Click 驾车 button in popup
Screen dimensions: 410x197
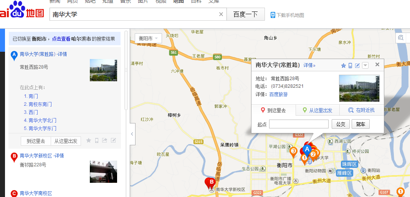coord(360,124)
